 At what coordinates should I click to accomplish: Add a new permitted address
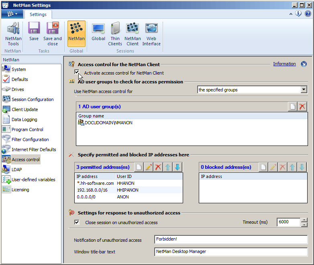(x=139, y=167)
